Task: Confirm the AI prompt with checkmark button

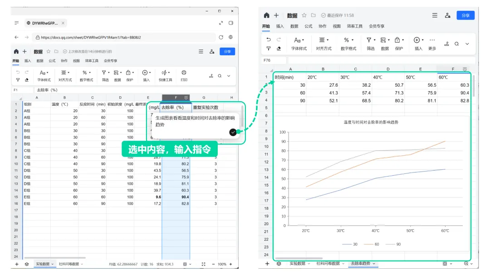Action: (x=233, y=132)
